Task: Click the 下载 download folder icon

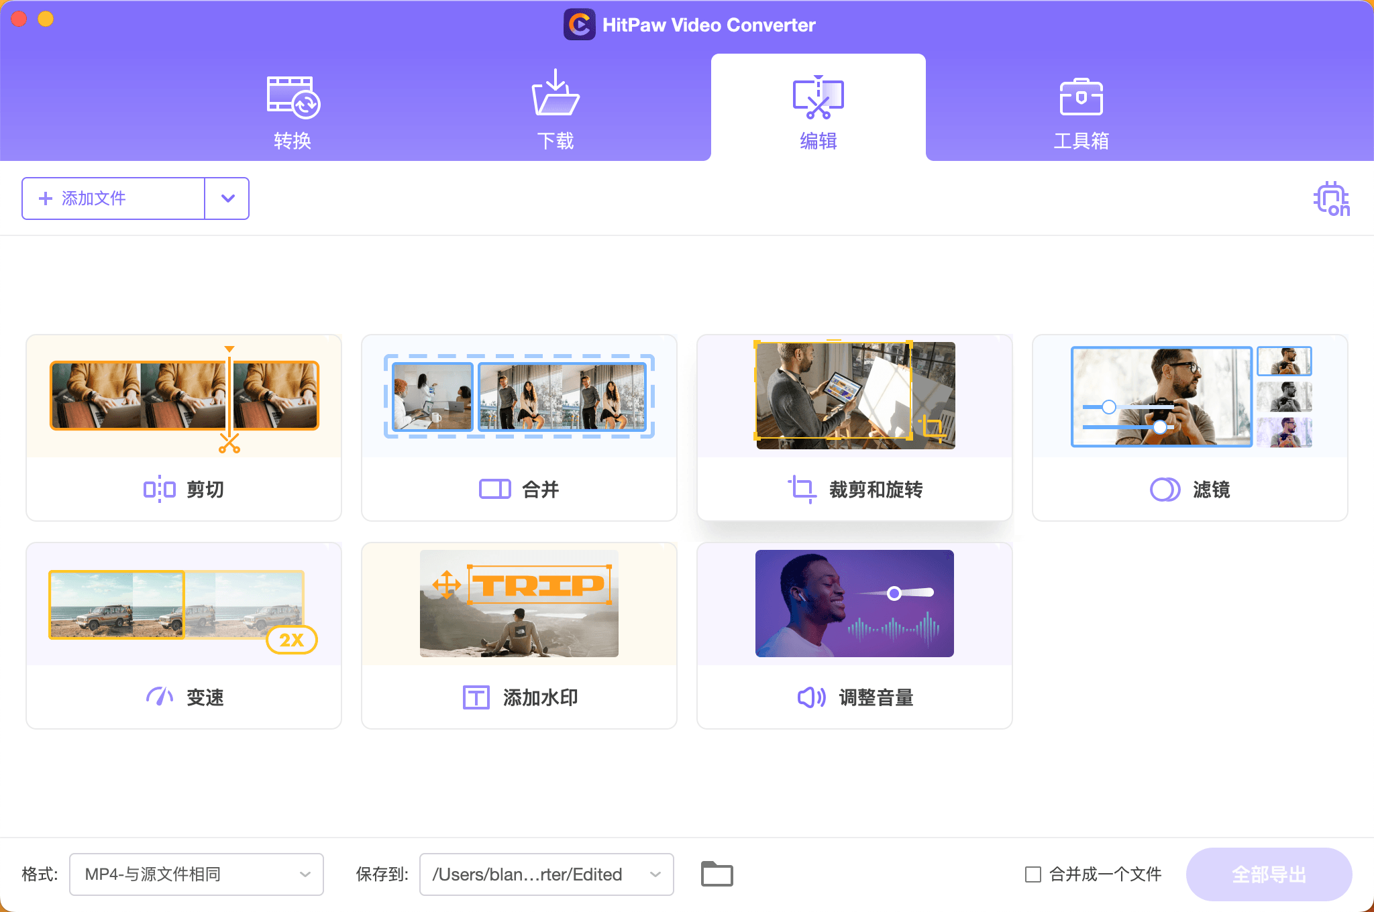Action: coord(556,93)
